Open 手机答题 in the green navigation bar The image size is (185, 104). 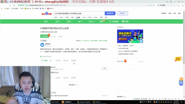click(x=114, y=22)
